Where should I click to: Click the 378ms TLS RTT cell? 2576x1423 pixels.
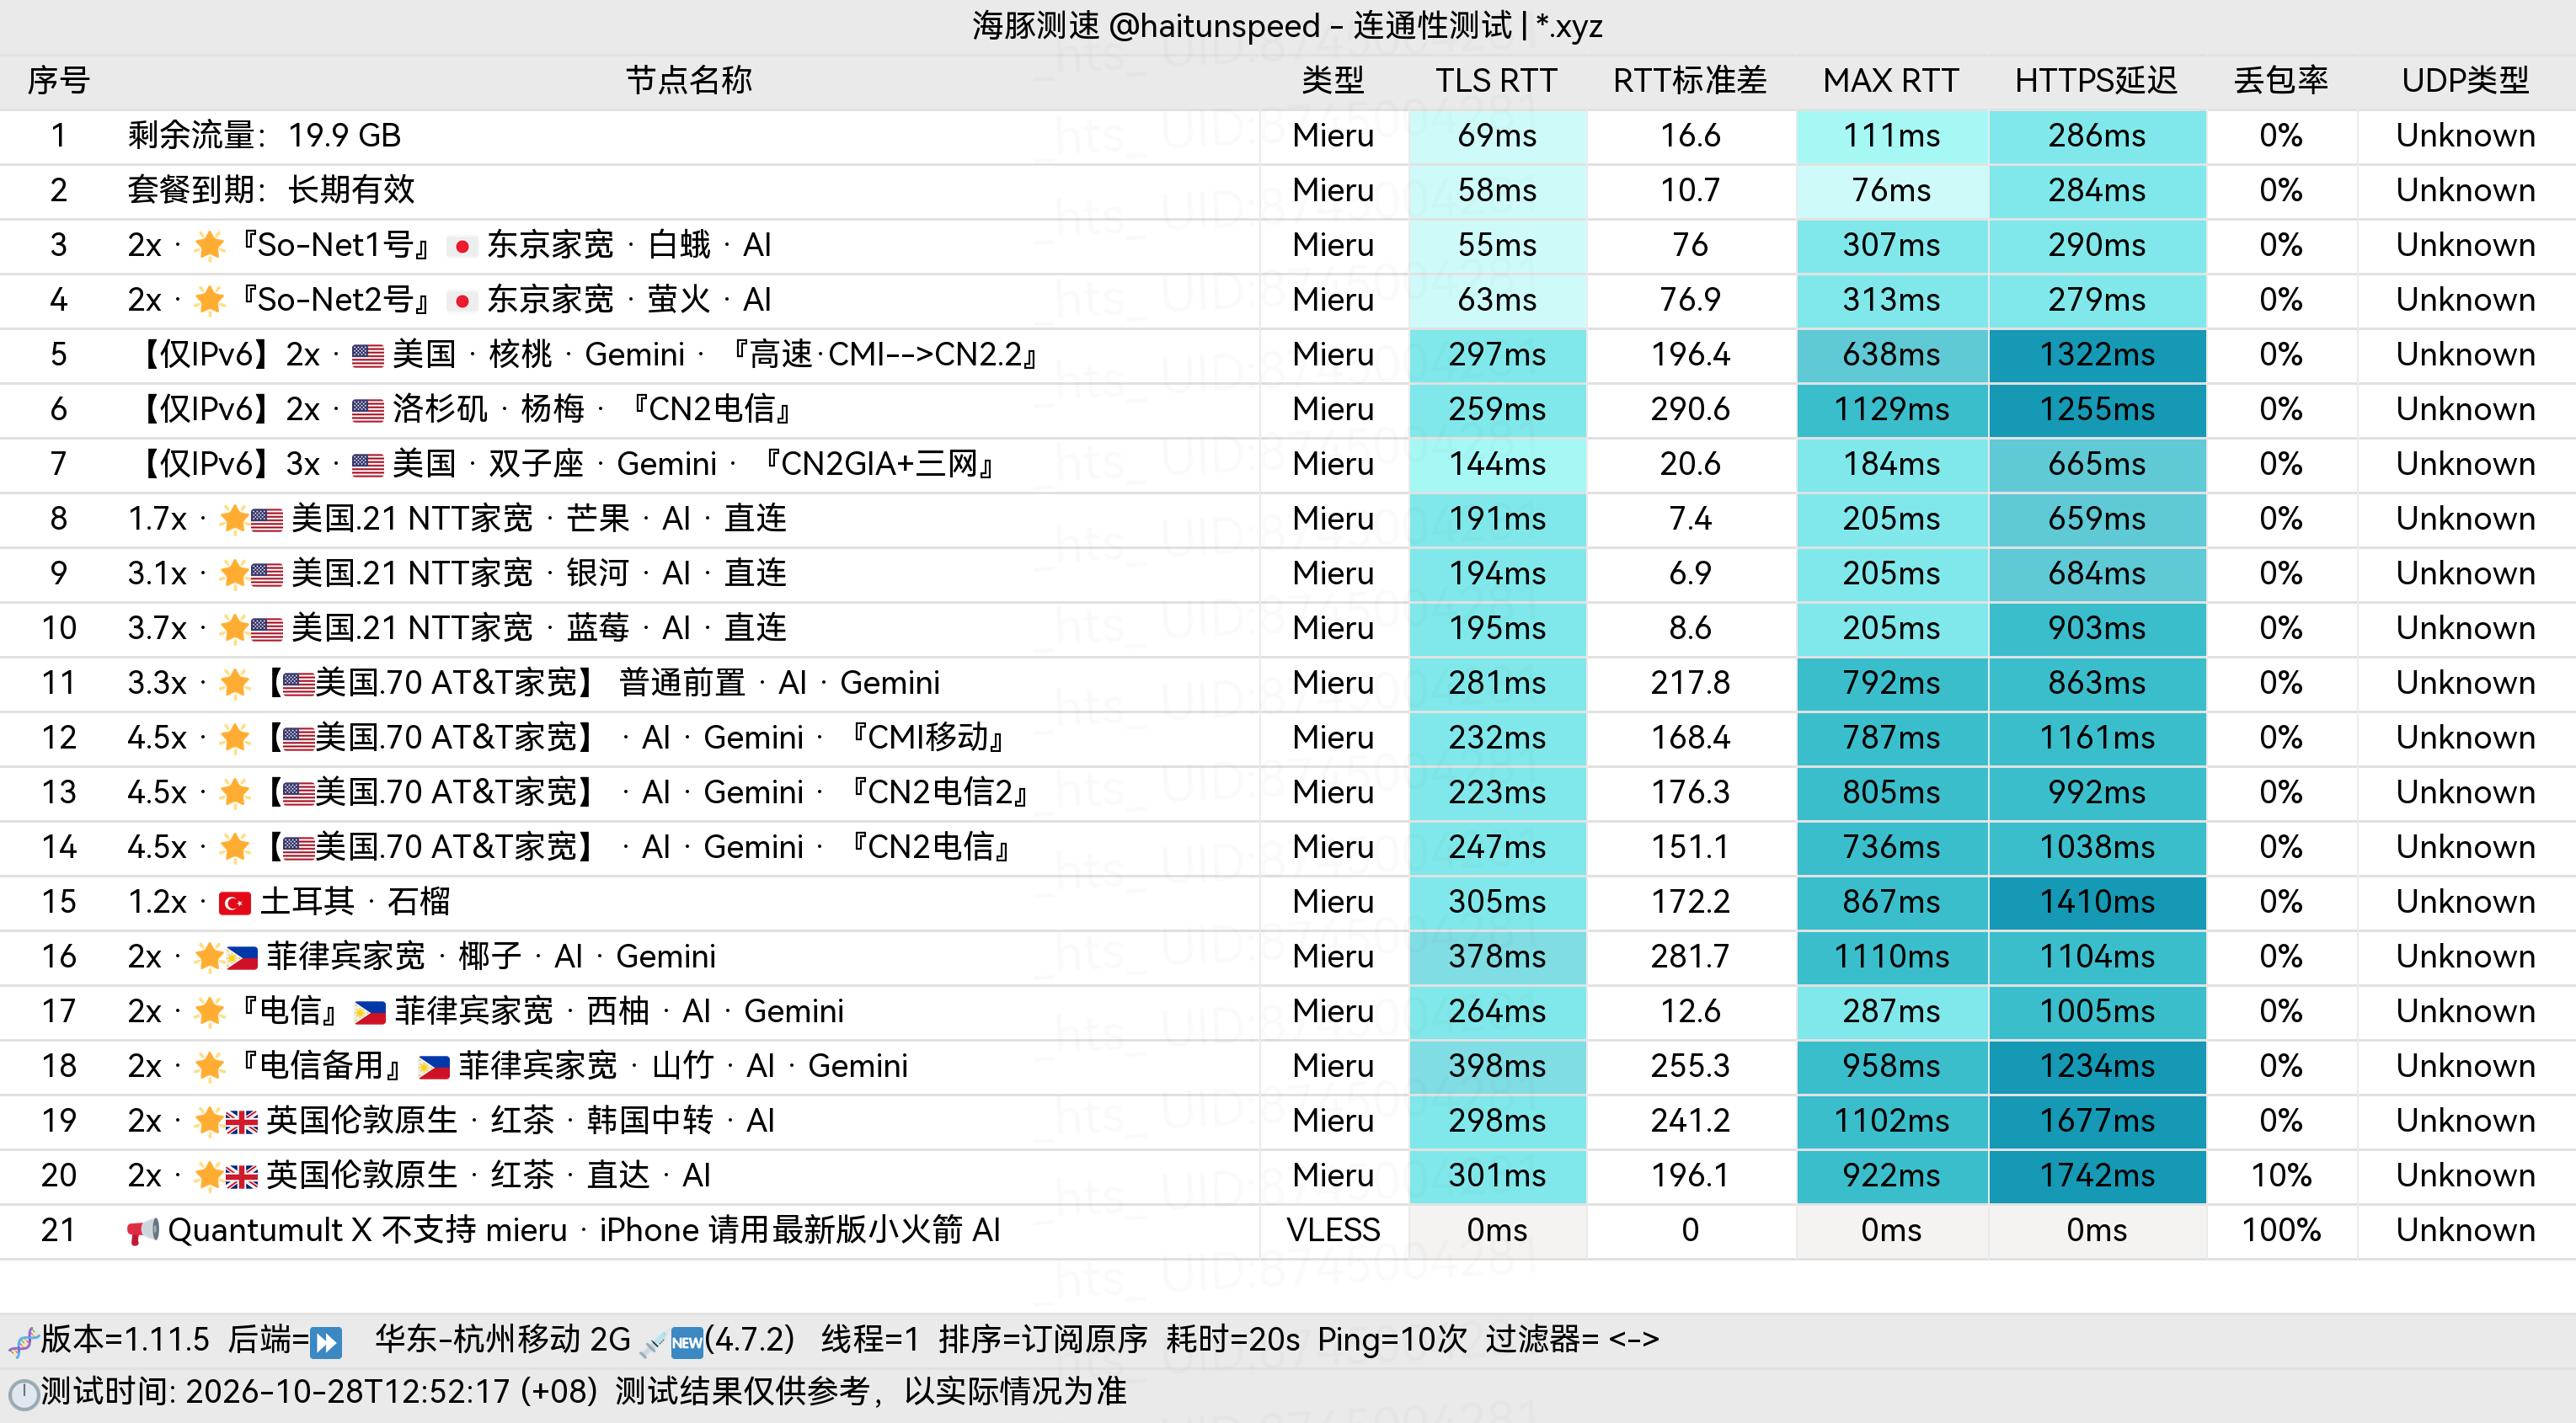click(x=1497, y=957)
